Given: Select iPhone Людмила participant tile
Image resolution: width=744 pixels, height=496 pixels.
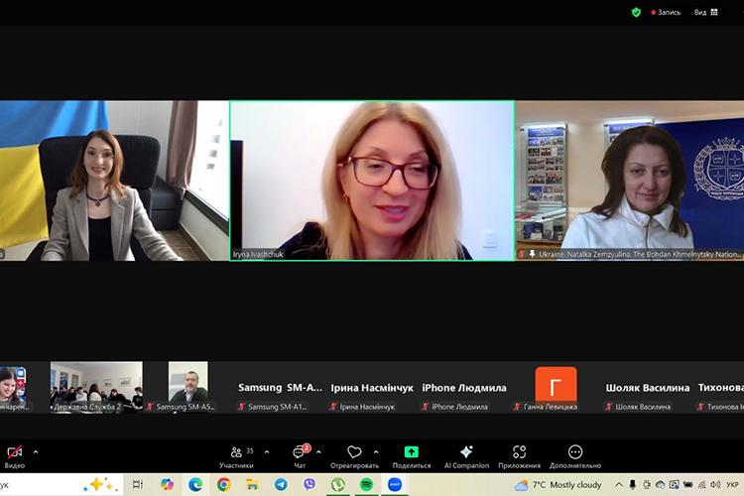Looking at the screenshot, I should [464, 387].
